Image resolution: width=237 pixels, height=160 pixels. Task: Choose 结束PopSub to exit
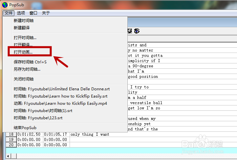pos(25,128)
